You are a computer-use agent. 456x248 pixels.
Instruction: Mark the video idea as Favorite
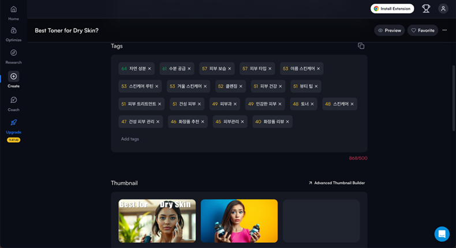click(422, 30)
